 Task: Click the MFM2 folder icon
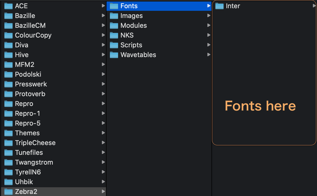[8, 65]
